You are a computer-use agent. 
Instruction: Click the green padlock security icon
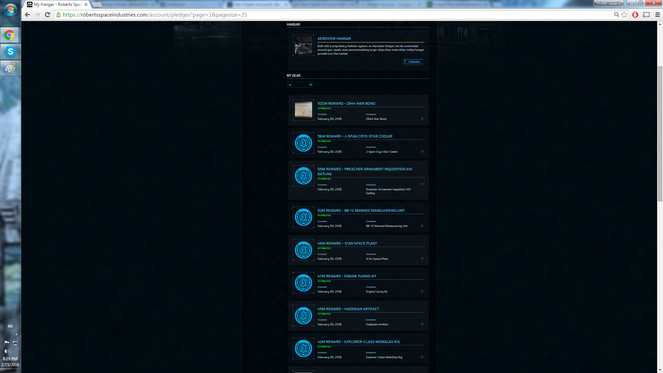58,15
